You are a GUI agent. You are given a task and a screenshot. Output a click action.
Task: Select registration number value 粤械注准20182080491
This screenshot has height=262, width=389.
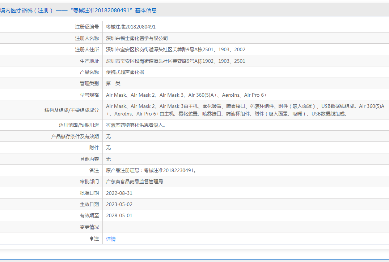click(x=131, y=27)
